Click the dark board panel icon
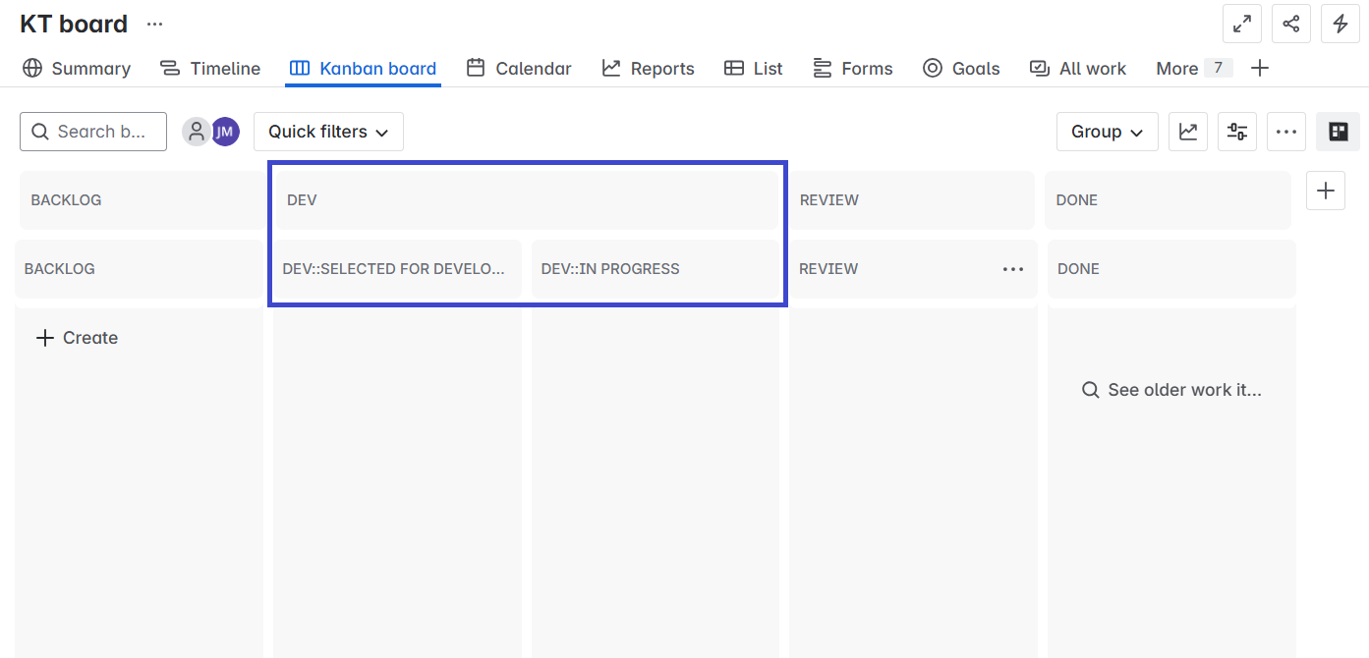Image resolution: width=1369 pixels, height=658 pixels. point(1338,132)
